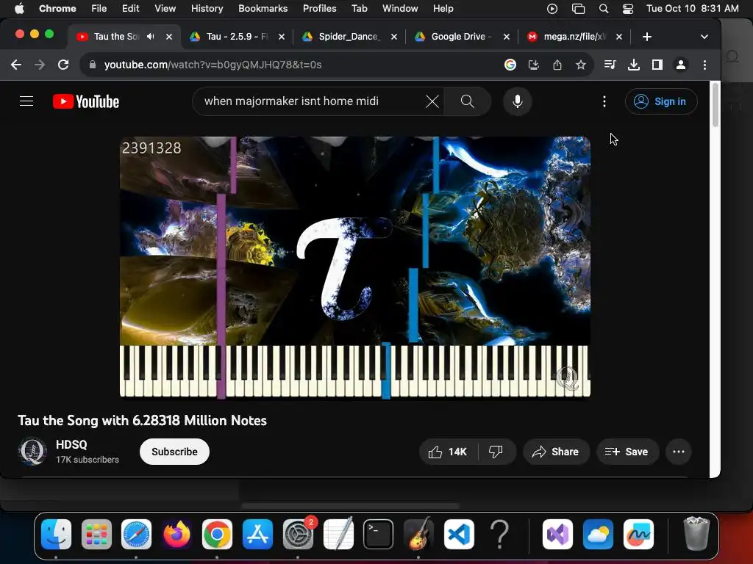
Task: Open the Bookmarks menu
Action: 263,8
